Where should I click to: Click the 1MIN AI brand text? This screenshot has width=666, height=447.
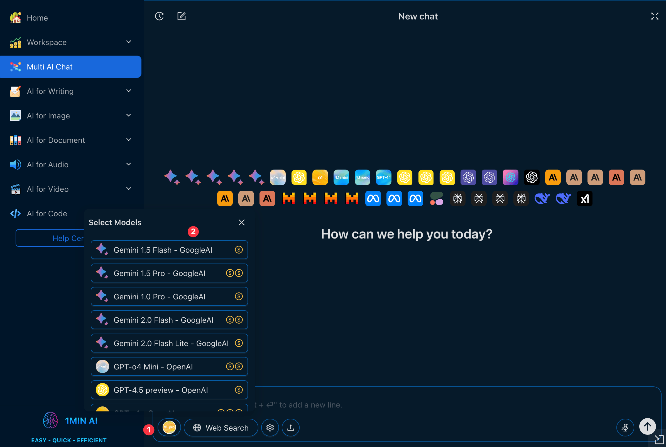(x=81, y=421)
